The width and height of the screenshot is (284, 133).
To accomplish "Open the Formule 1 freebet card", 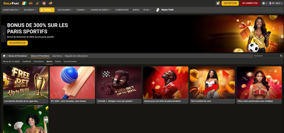I will pos(119,85).
